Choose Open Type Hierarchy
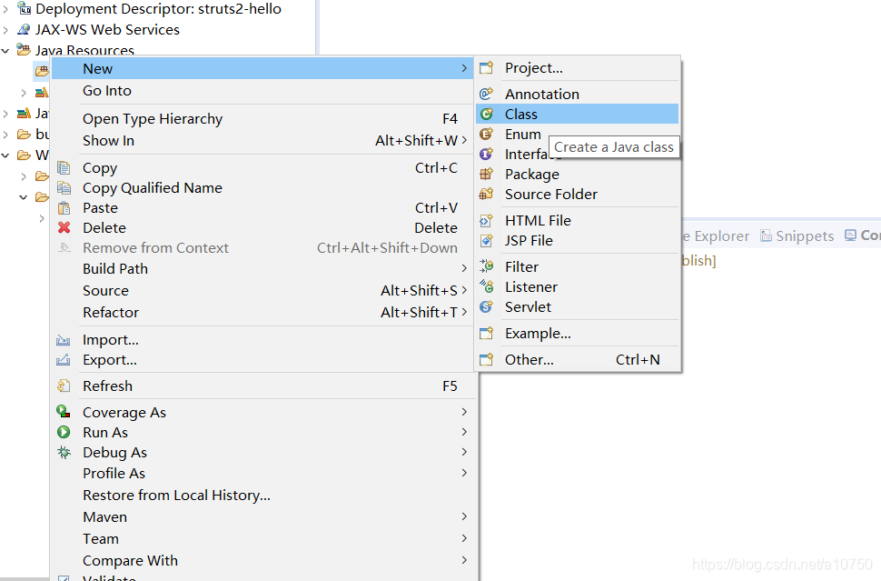The width and height of the screenshot is (881, 581). point(262,119)
